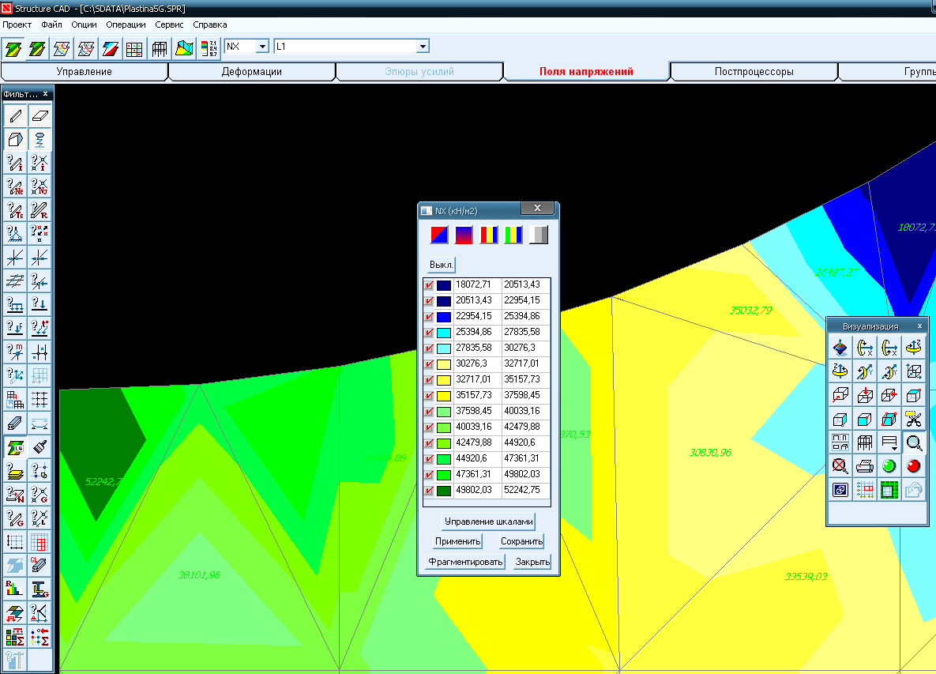
Task: Open the Сервис menu
Action: [x=170, y=24]
